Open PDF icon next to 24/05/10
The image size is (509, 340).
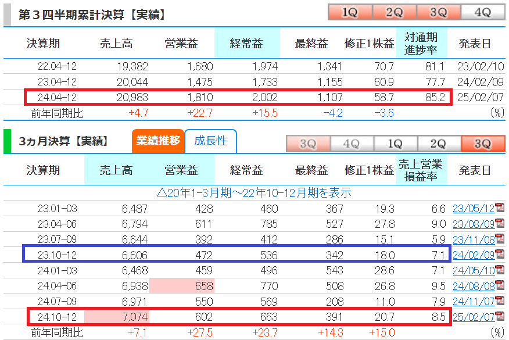(500, 270)
